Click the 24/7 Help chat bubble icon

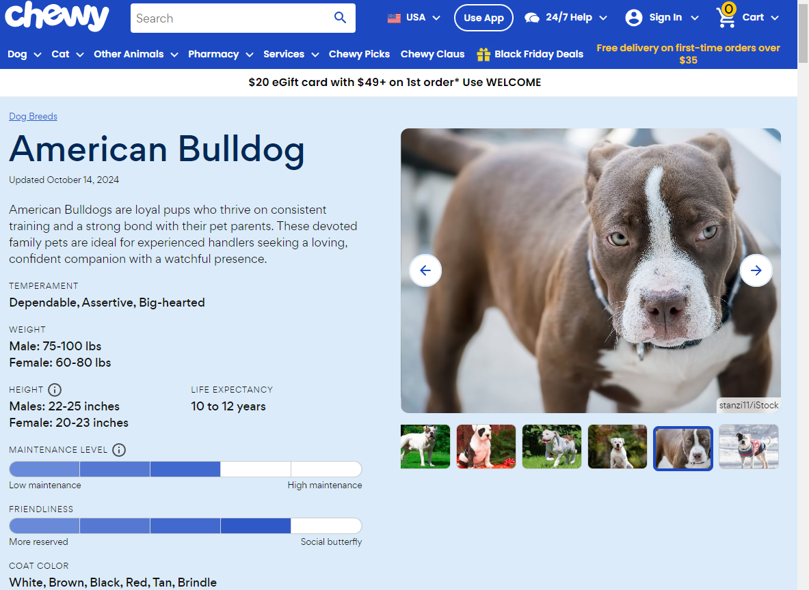click(x=532, y=18)
